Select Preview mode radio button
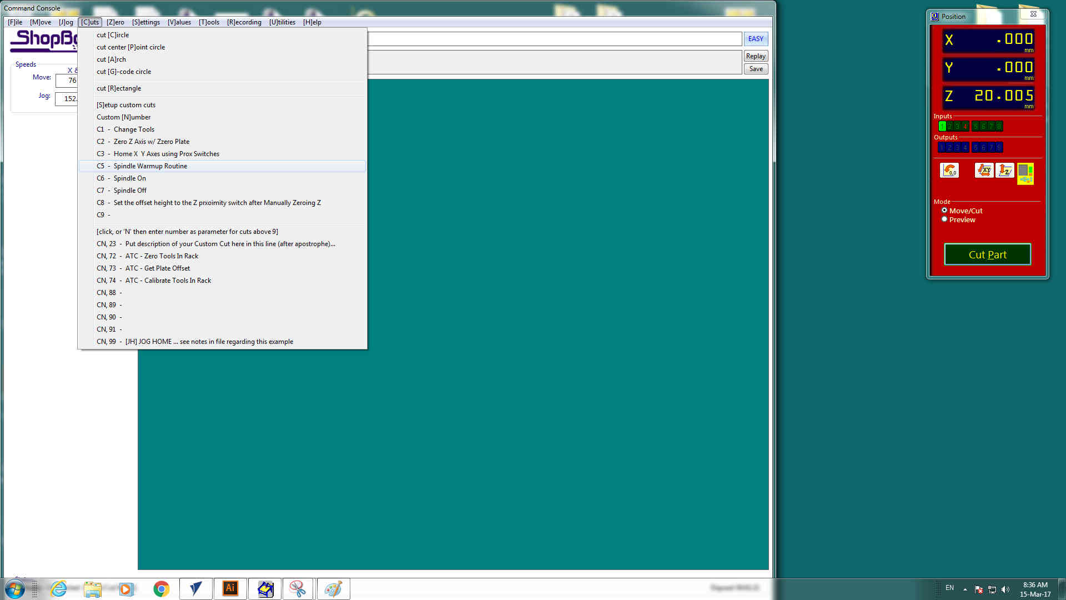Image resolution: width=1066 pixels, height=600 pixels. click(x=944, y=219)
